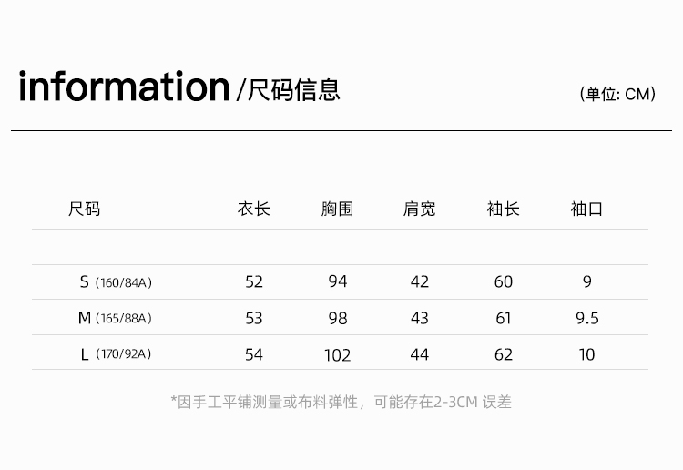Select the 尺码 column header

(x=84, y=209)
